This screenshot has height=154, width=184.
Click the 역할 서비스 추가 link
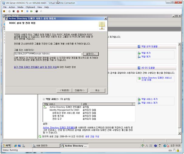pyautogui.click(x=149, y=99)
